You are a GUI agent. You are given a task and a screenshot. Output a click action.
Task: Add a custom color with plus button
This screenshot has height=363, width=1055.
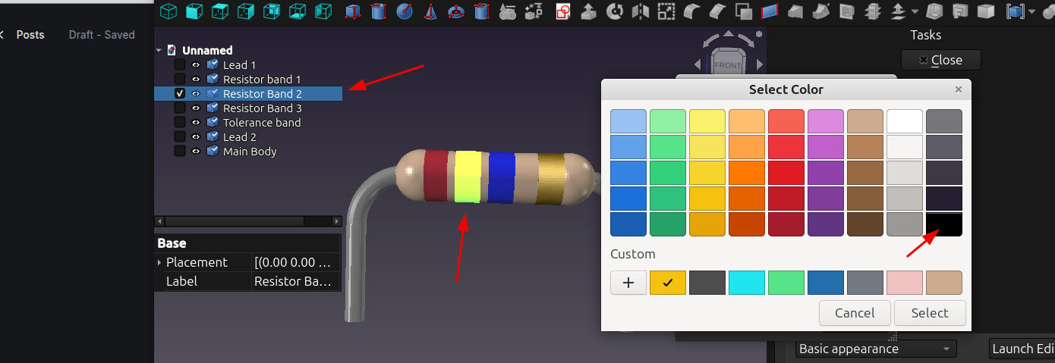[628, 283]
